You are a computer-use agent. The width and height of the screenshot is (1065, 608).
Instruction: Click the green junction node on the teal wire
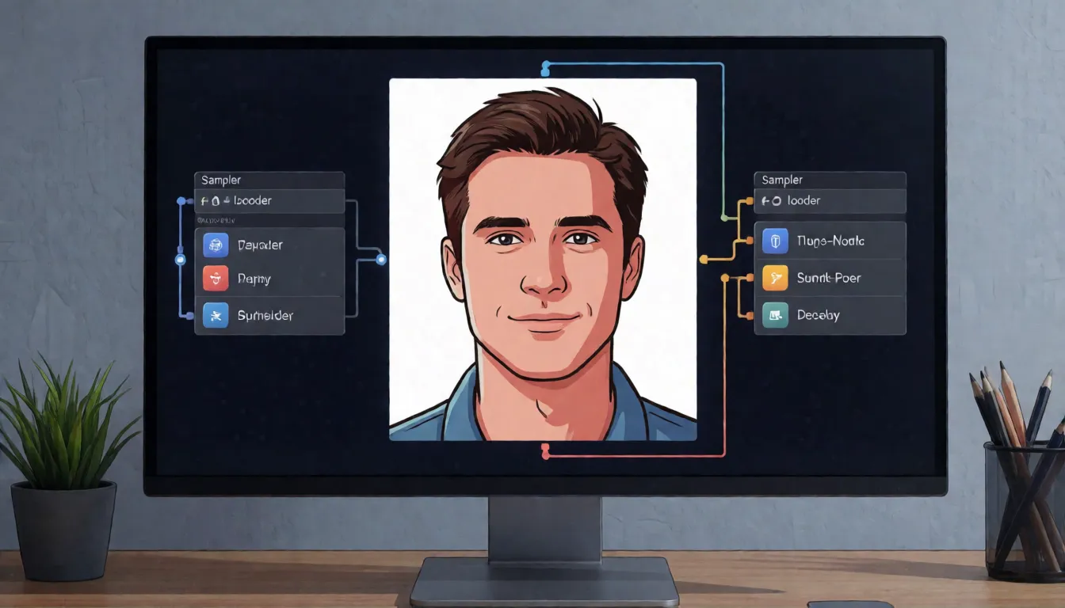coord(723,217)
